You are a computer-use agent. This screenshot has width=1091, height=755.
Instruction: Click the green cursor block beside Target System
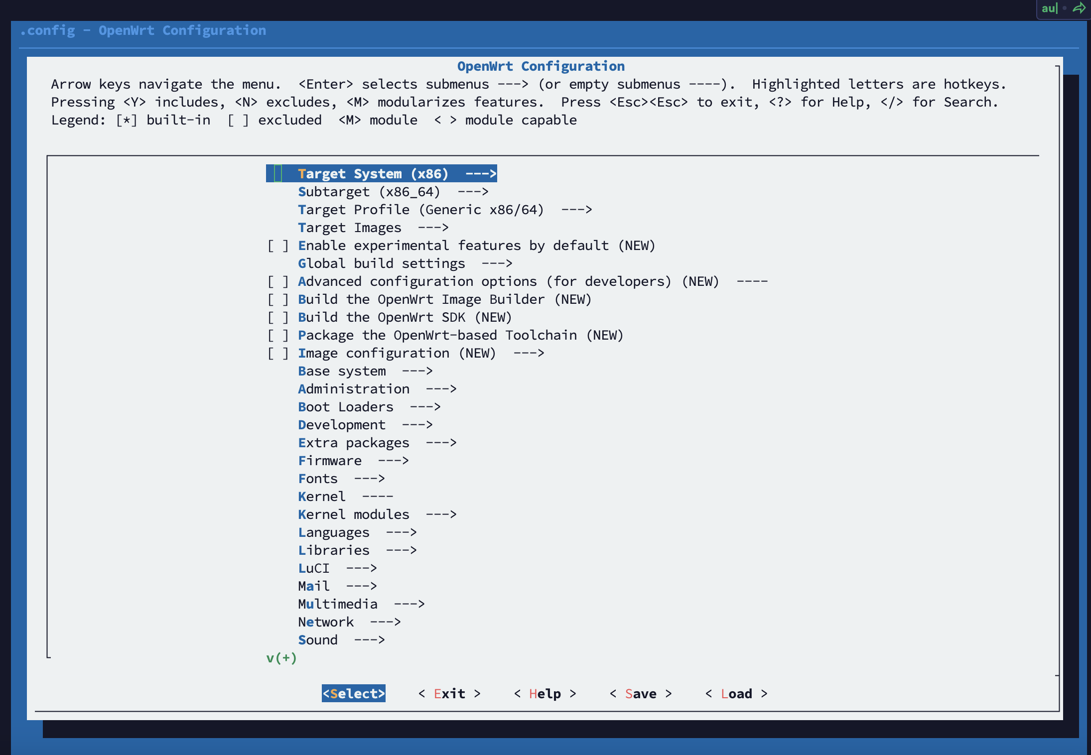coord(278,174)
